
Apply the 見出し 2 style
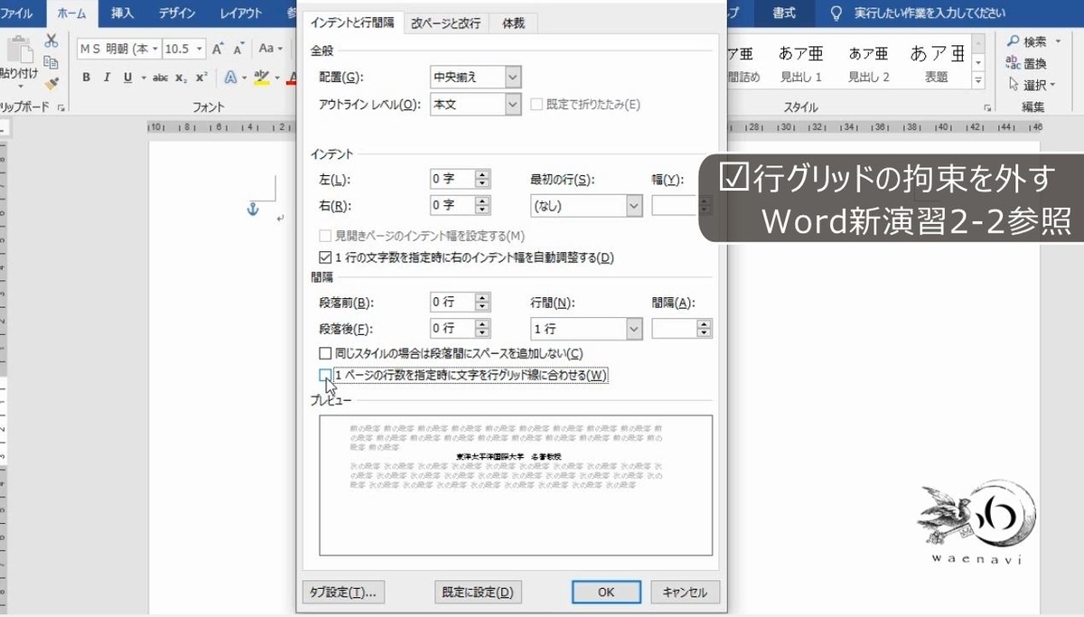[x=869, y=63]
